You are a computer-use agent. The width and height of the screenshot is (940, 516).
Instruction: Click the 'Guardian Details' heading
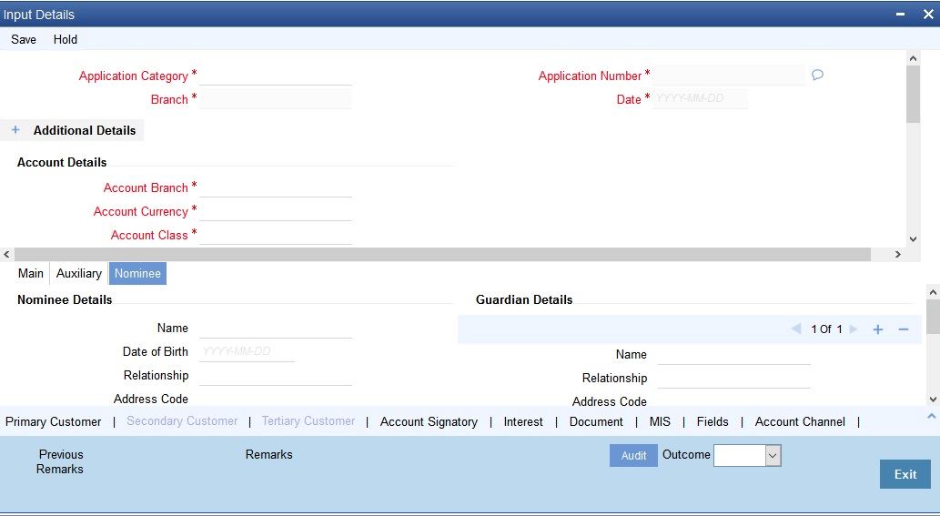[x=524, y=299]
